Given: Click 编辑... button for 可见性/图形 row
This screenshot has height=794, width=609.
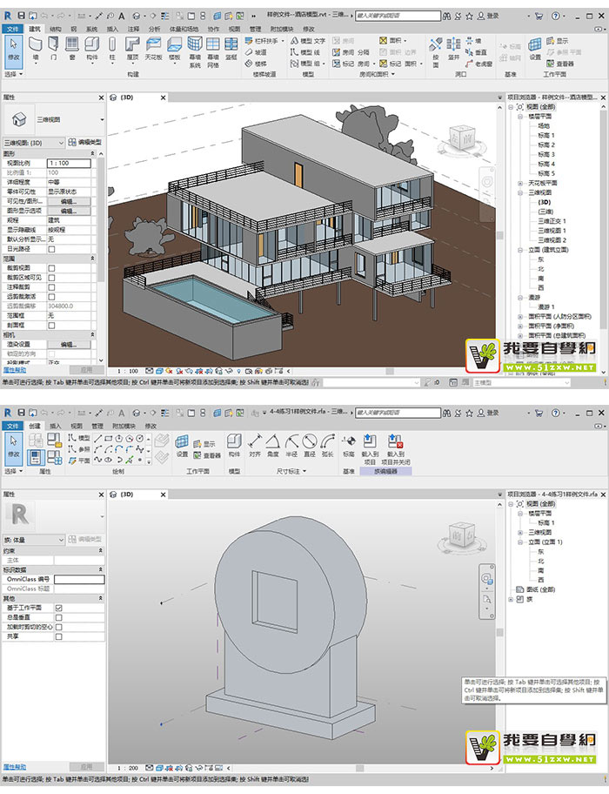Looking at the screenshot, I should pyautogui.click(x=69, y=201).
